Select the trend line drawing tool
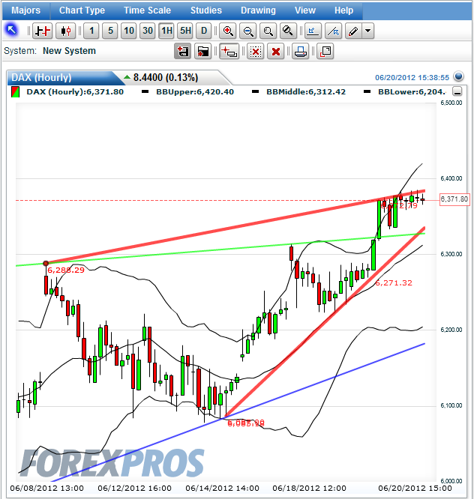Screen dimensions: 474x499 coord(334,31)
